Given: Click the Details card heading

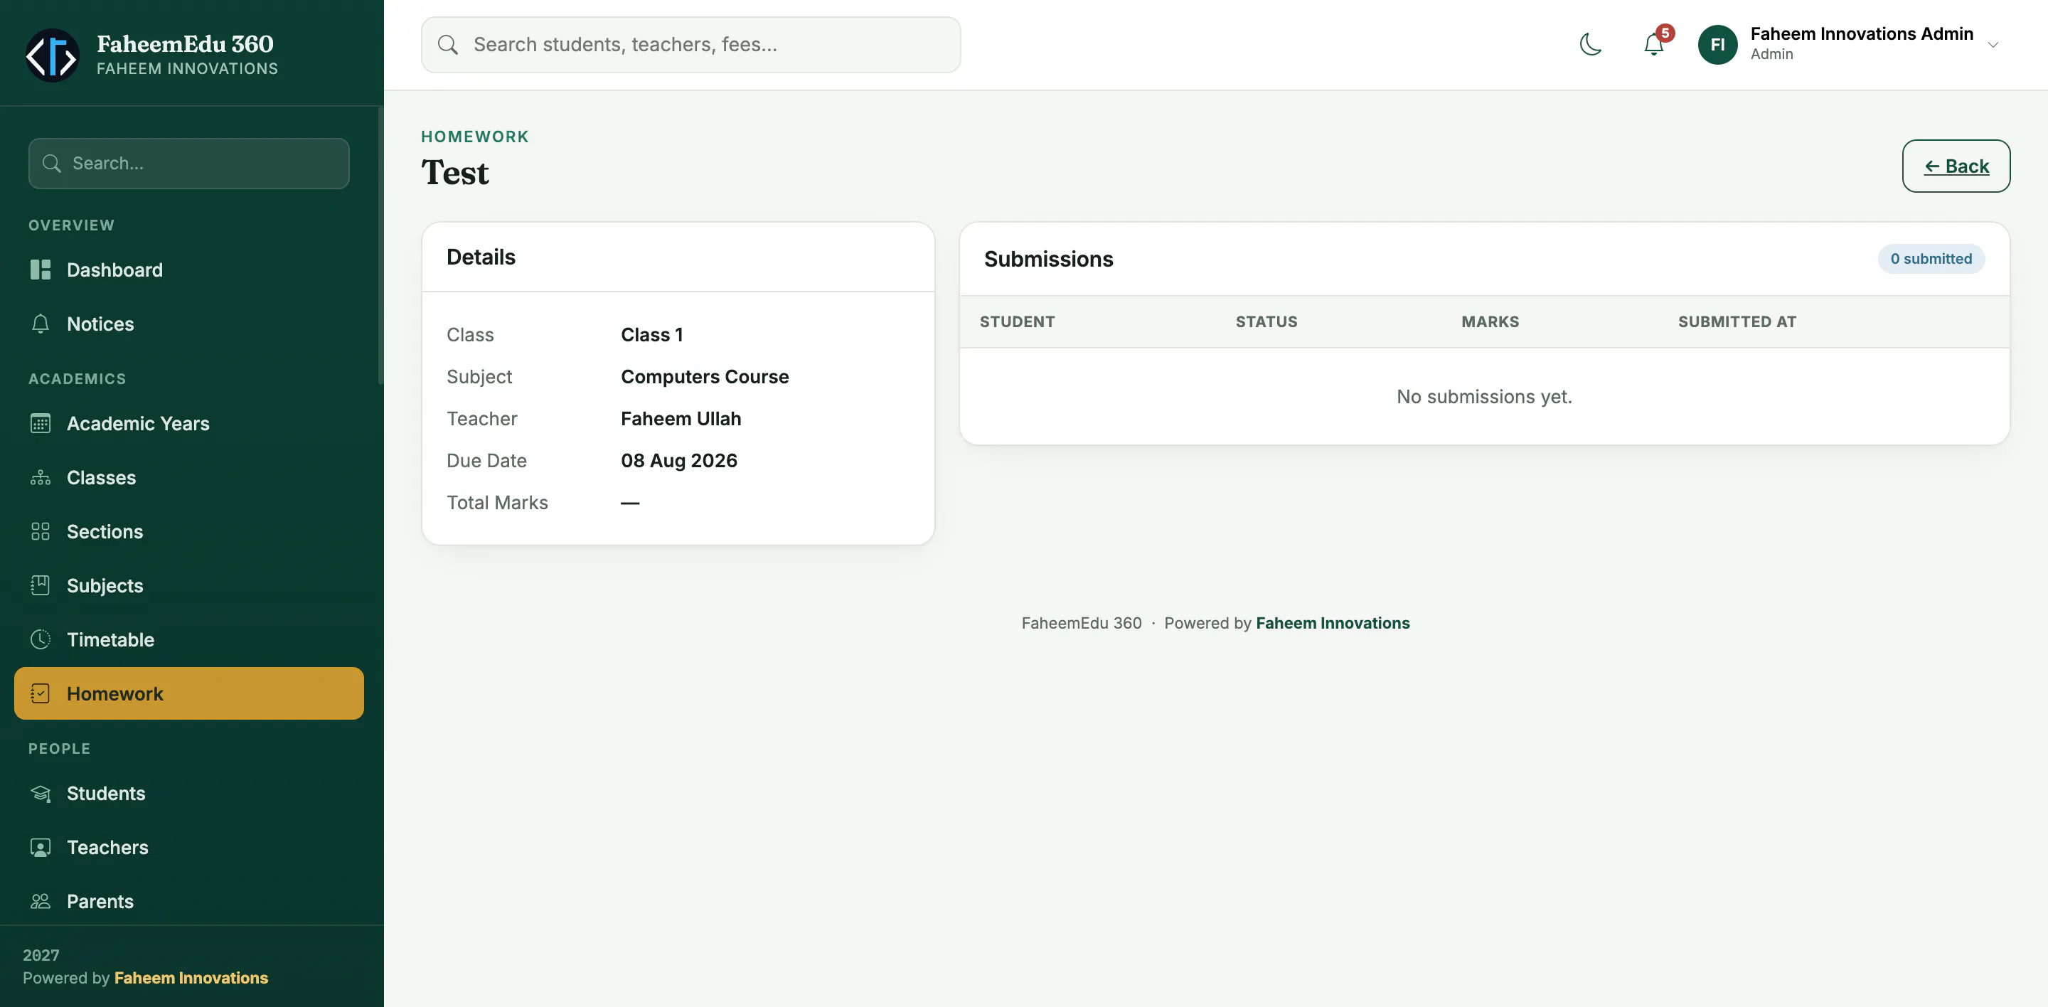Looking at the screenshot, I should tap(481, 257).
